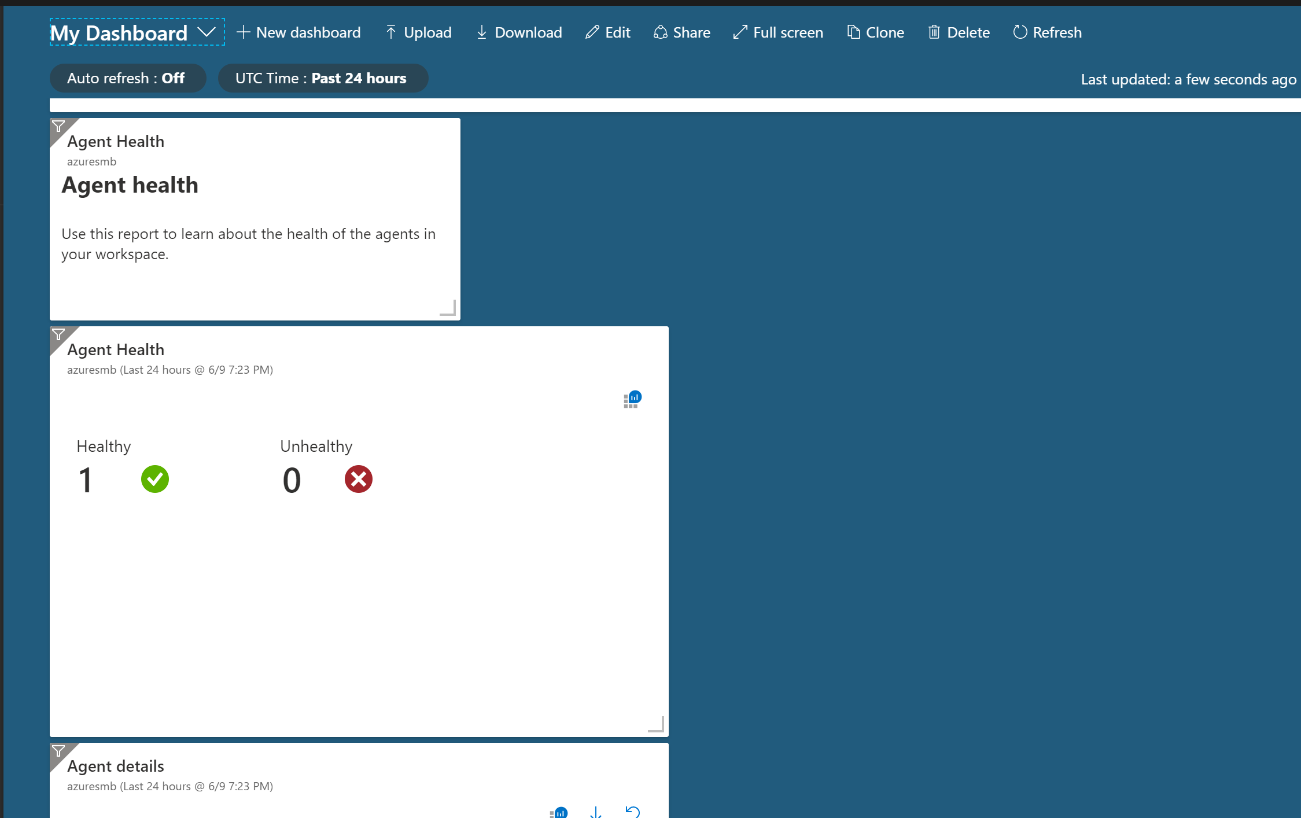This screenshot has height=818, width=1301.
Task: Click the red Unhealthy status icon
Action: (x=359, y=478)
